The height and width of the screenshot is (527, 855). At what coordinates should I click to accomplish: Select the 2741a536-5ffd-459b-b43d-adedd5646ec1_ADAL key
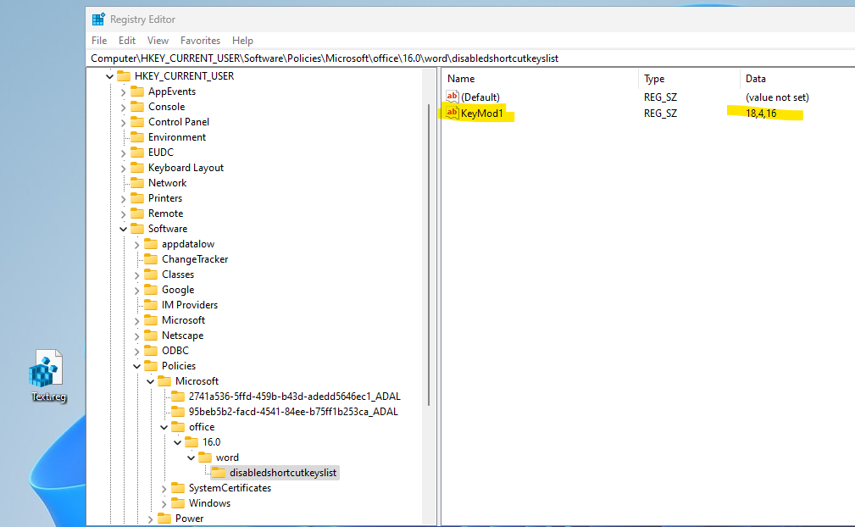point(294,397)
